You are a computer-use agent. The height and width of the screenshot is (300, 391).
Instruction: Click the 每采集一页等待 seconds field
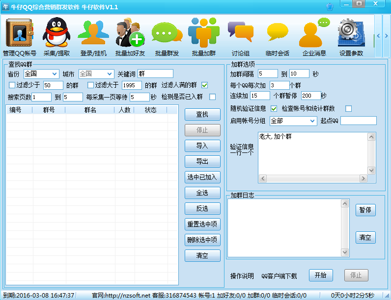[140, 97]
